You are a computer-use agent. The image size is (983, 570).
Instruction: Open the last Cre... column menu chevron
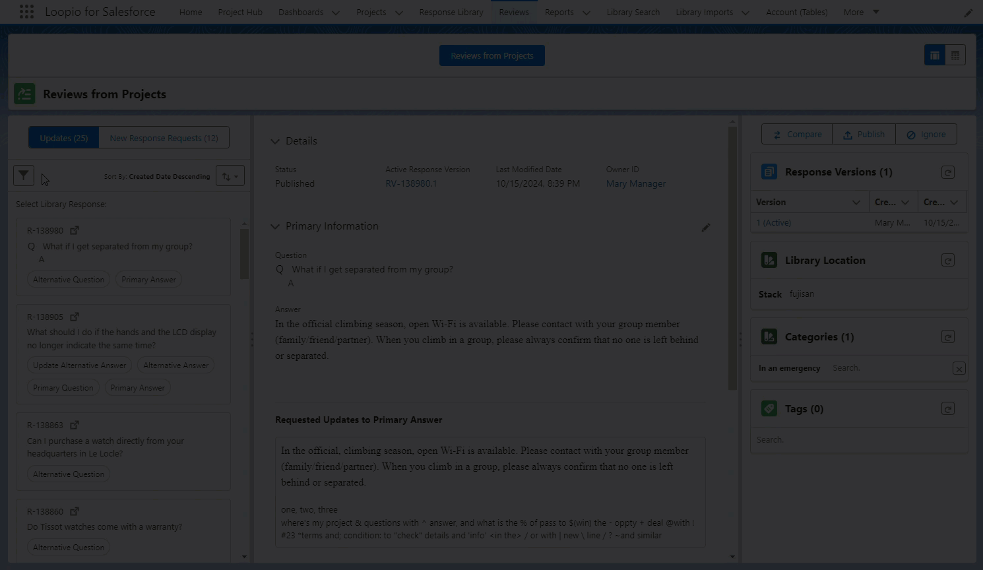pos(954,203)
